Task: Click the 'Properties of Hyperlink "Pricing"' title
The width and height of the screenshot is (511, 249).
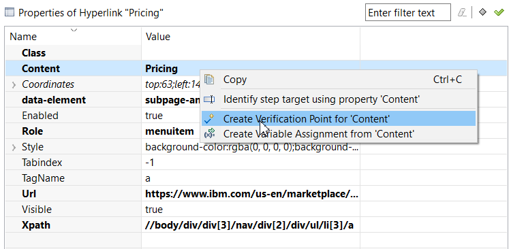Action: (91, 13)
